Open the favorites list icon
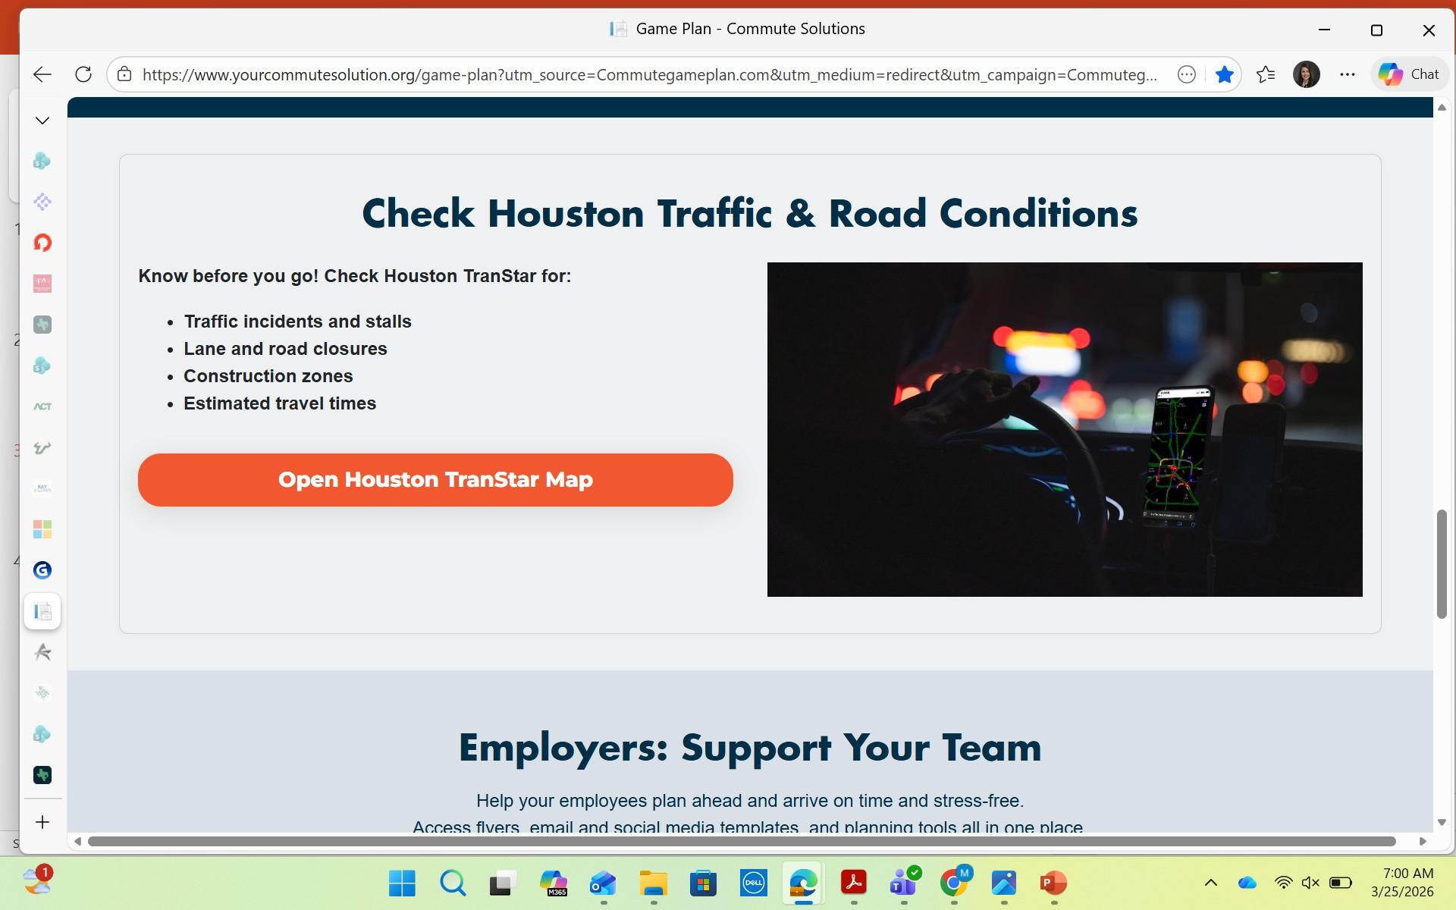The image size is (1456, 910). click(x=1265, y=74)
